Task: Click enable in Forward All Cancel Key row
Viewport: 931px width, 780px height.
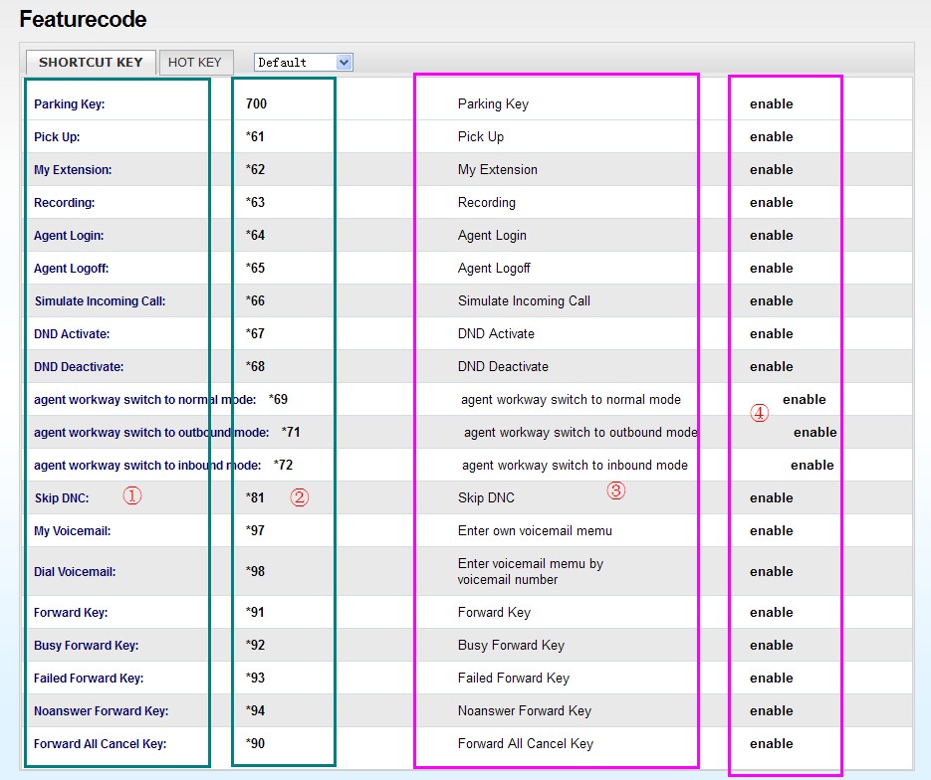Action: tap(771, 743)
